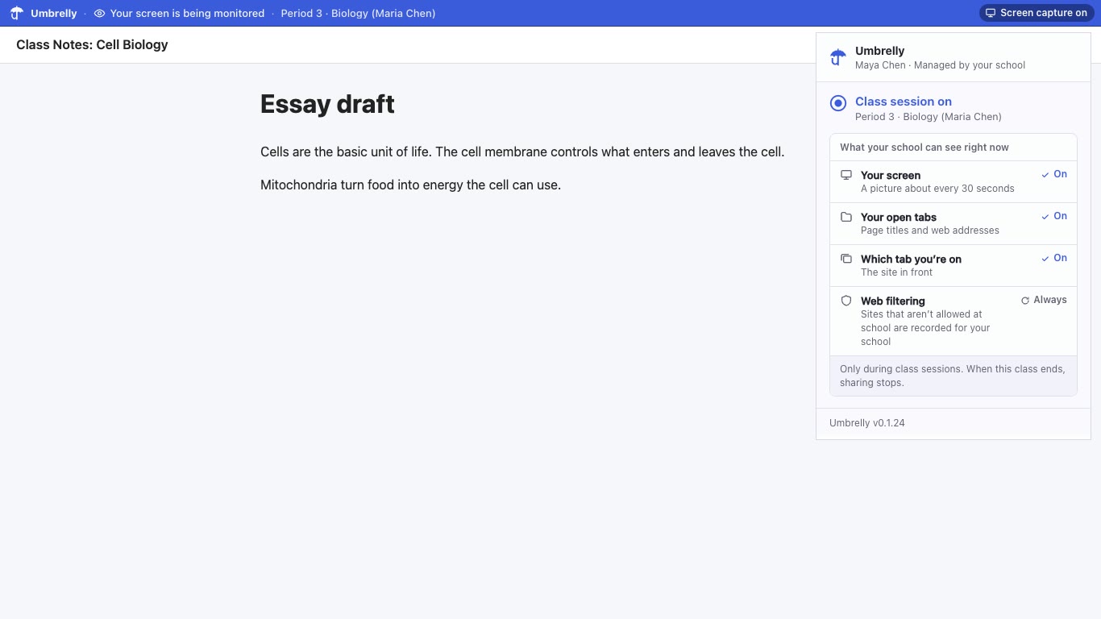Click the Umbrelly brand name in top bar
The width and height of the screenshot is (1101, 619).
[54, 13]
